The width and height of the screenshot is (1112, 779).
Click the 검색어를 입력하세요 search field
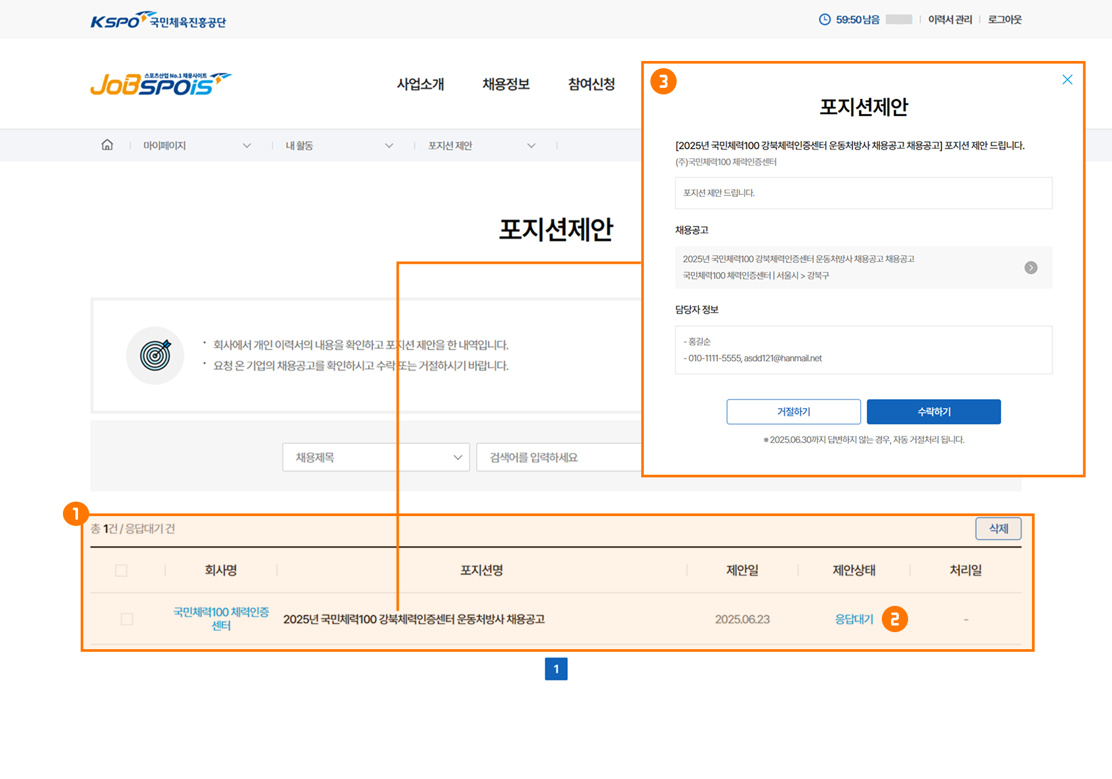(x=557, y=457)
